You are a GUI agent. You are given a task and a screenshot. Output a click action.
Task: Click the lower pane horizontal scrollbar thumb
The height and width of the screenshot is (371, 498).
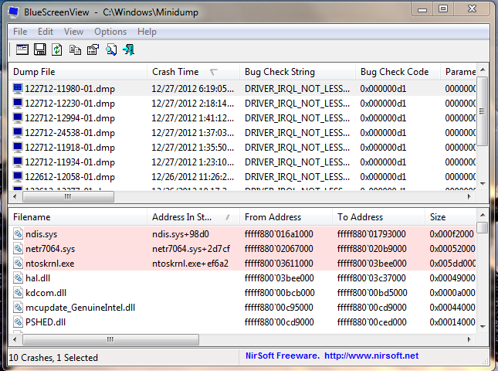[x=110, y=339]
